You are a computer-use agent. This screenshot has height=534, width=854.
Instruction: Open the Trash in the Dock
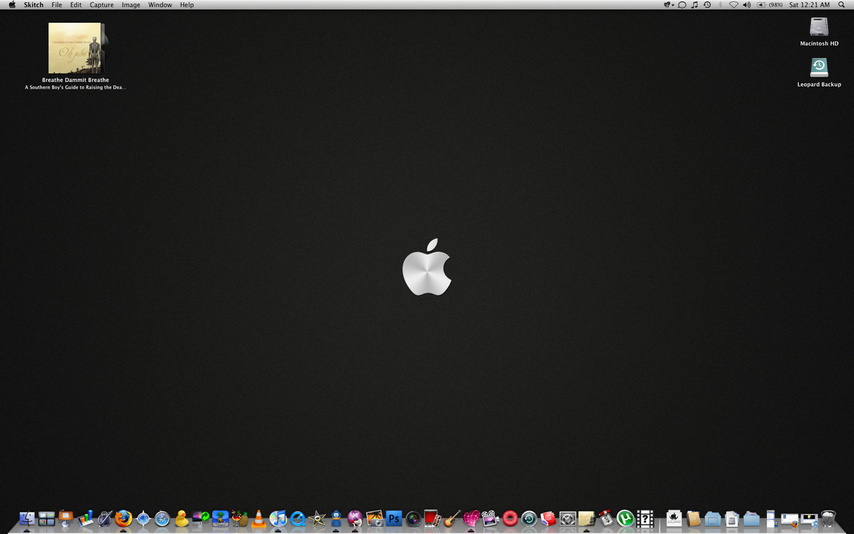[x=828, y=518]
